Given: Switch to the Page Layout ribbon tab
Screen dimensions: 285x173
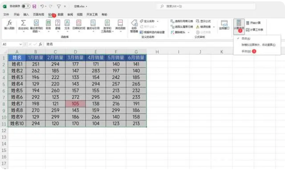Looking at the screenshot, I should [x=39, y=14].
